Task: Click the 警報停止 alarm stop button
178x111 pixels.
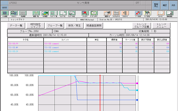Action: pos(156,5)
